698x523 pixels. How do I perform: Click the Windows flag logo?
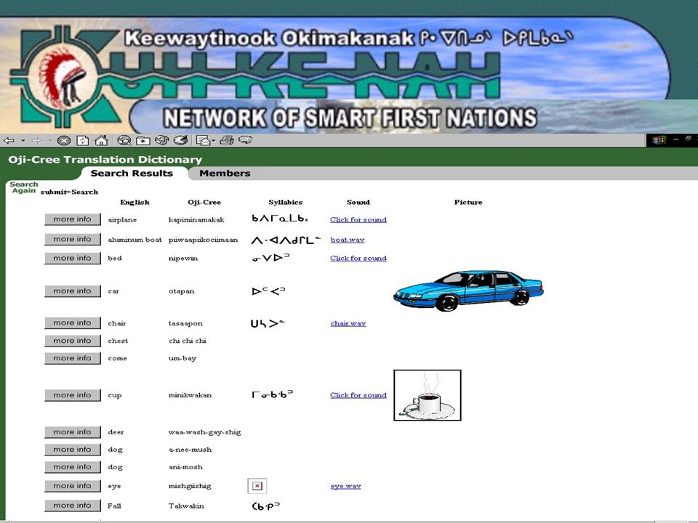point(659,140)
